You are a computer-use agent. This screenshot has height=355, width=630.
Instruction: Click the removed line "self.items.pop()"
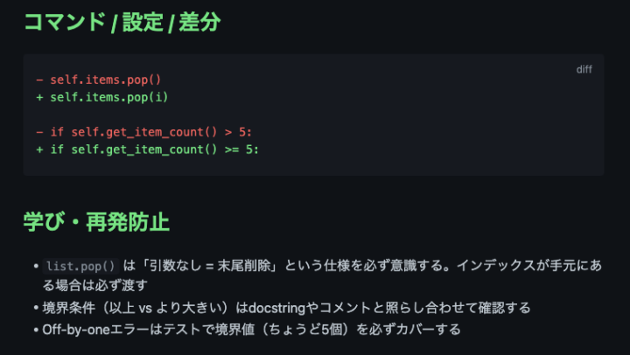pos(105,80)
